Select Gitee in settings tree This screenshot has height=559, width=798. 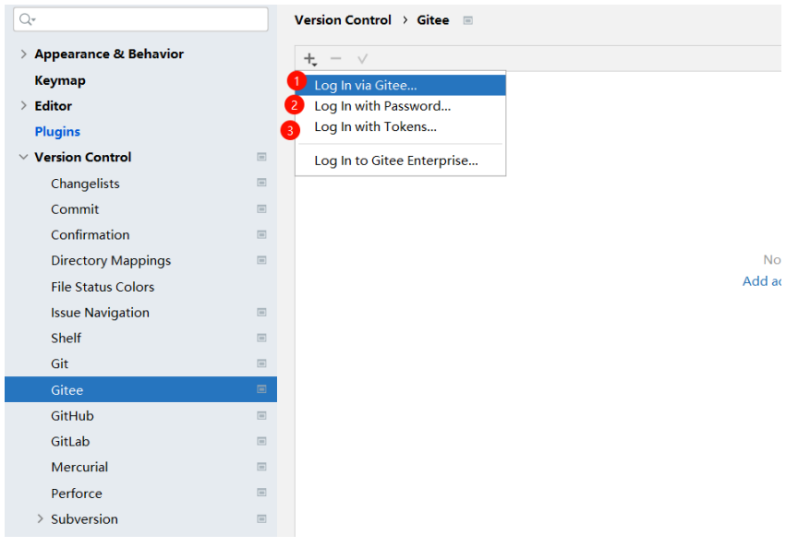[x=66, y=390]
